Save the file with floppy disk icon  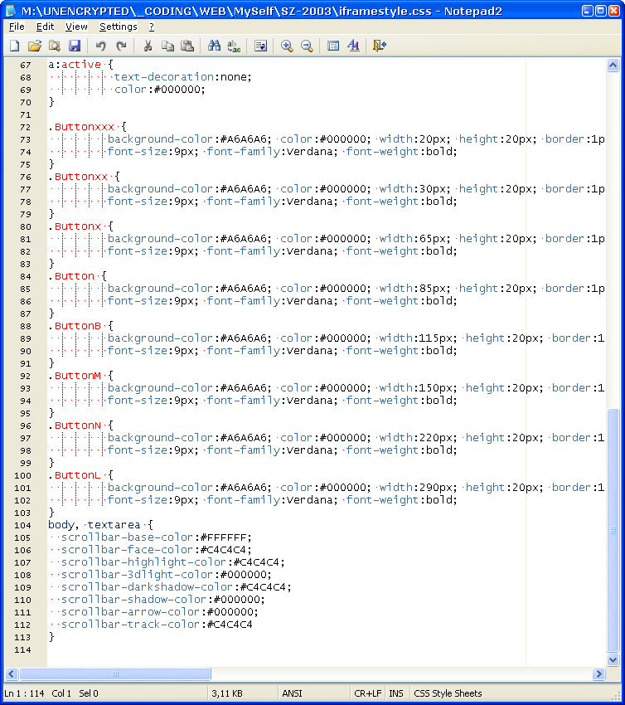75,46
